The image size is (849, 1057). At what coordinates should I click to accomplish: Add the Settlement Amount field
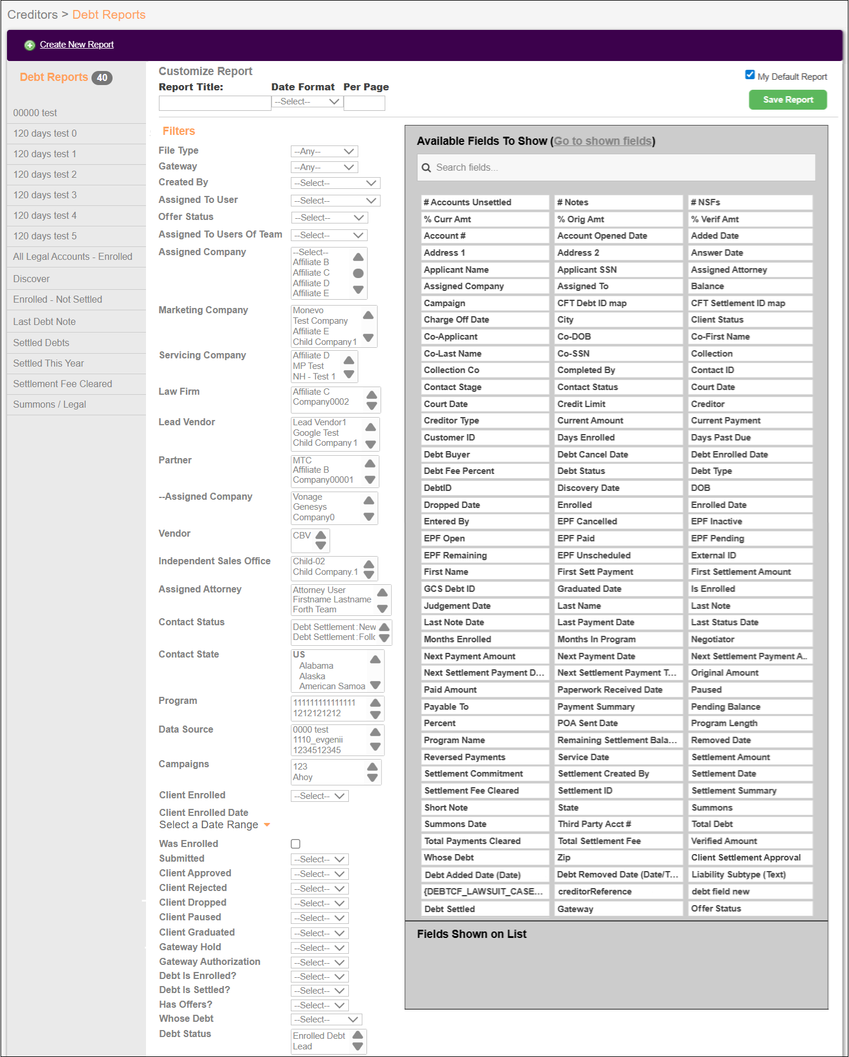pos(750,757)
